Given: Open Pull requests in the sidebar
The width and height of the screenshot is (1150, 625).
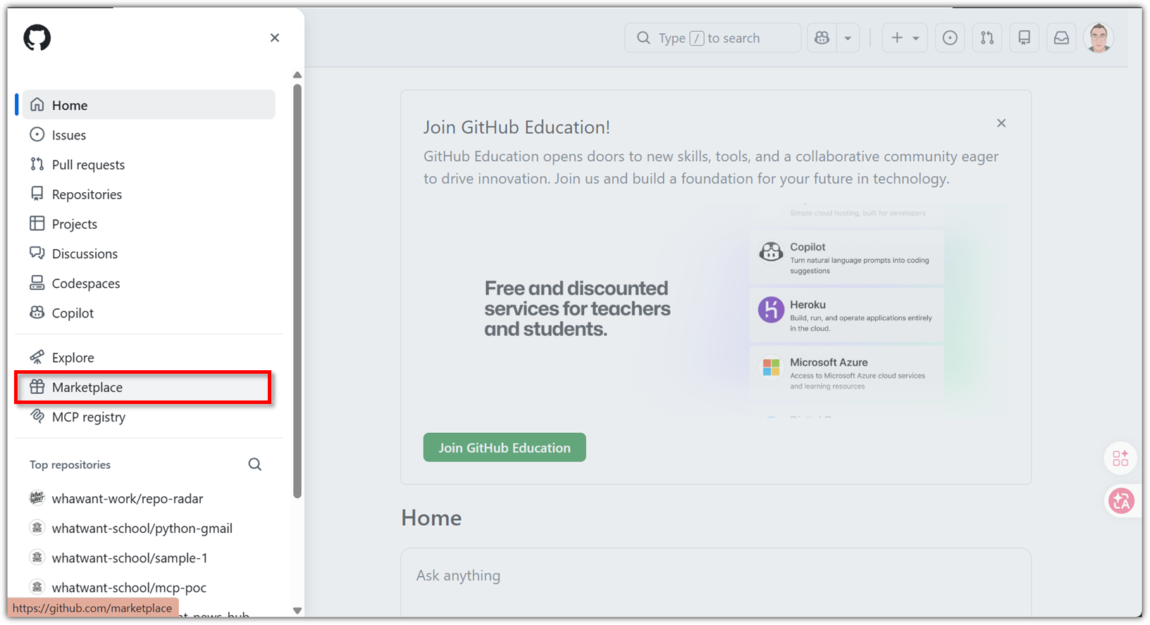Looking at the screenshot, I should [x=149, y=164].
